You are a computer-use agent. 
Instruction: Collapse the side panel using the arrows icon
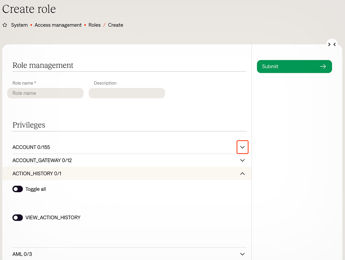332,44
